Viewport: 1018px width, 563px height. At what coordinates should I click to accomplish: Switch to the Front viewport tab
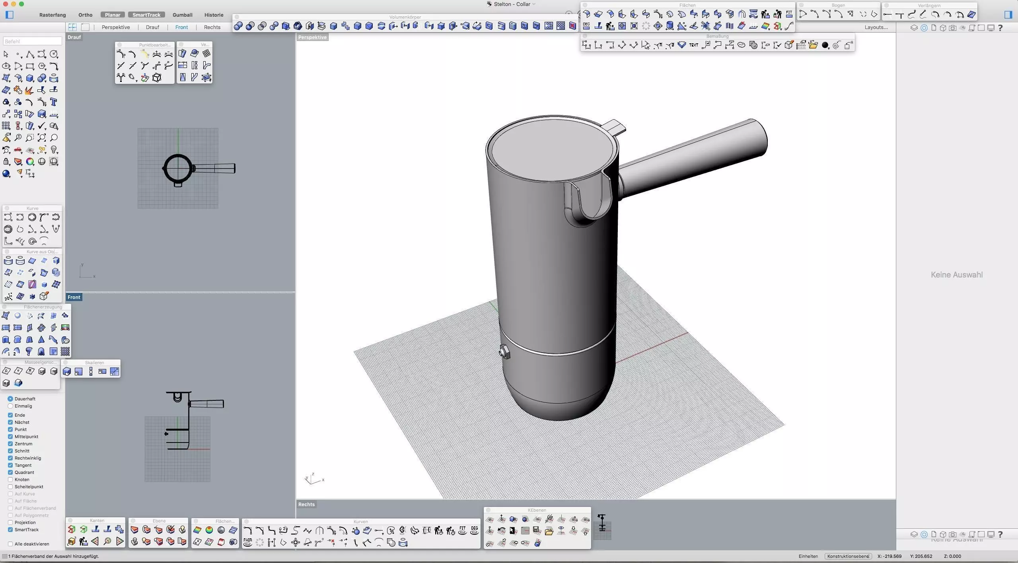(x=181, y=27)
